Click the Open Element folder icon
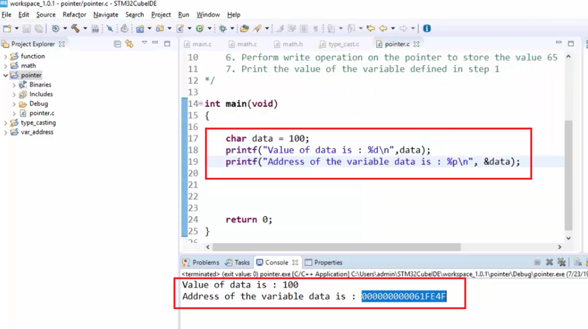Screen dimensions: 588x329 (244, 28)
